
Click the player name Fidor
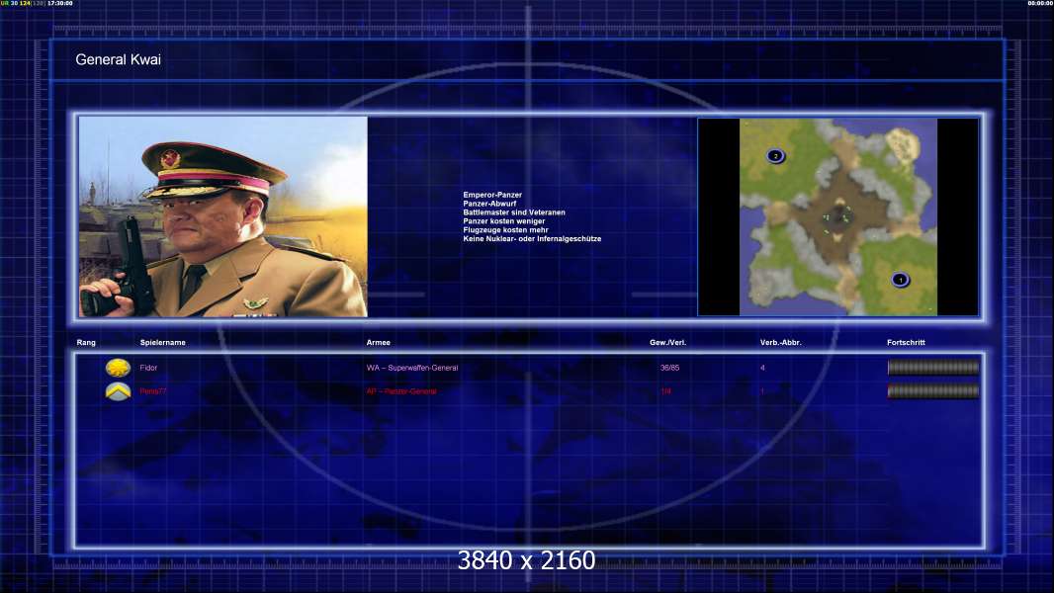click(148, 368)
